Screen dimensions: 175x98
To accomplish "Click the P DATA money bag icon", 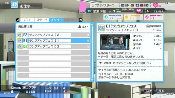I will coord(12,92).
